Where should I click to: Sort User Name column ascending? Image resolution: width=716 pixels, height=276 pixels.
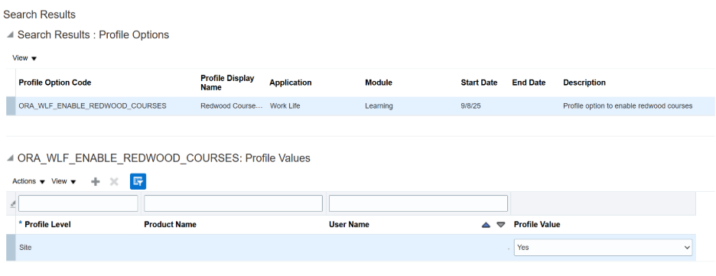(x=486, y=225)
